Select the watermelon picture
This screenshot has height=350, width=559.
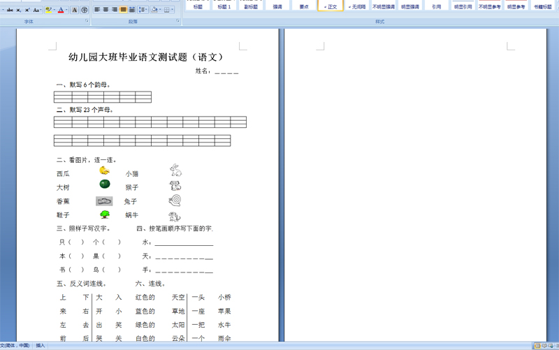point(104,184)
